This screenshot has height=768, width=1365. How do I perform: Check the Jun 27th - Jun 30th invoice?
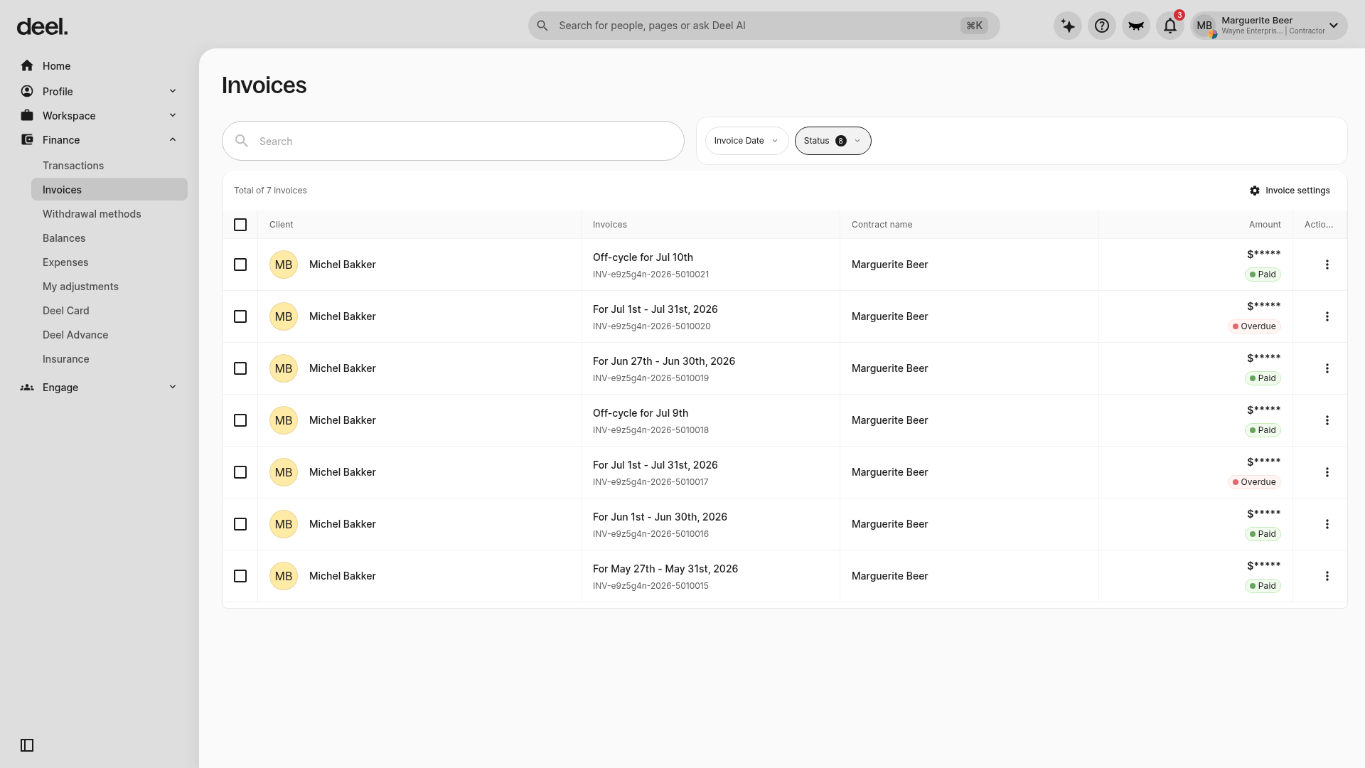(240, 368)
